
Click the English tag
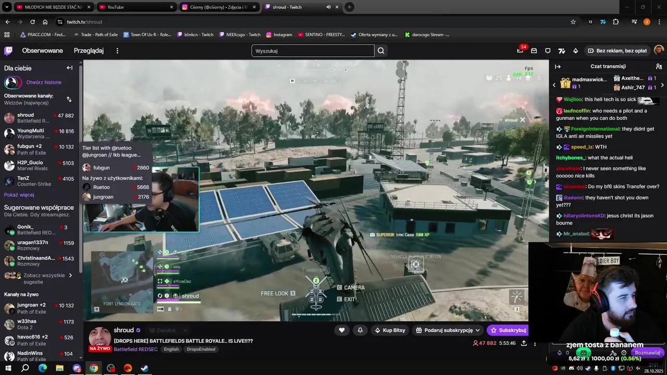point(171,349)
